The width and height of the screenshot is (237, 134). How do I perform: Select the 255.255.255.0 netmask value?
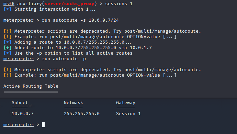tap(82, 114)
